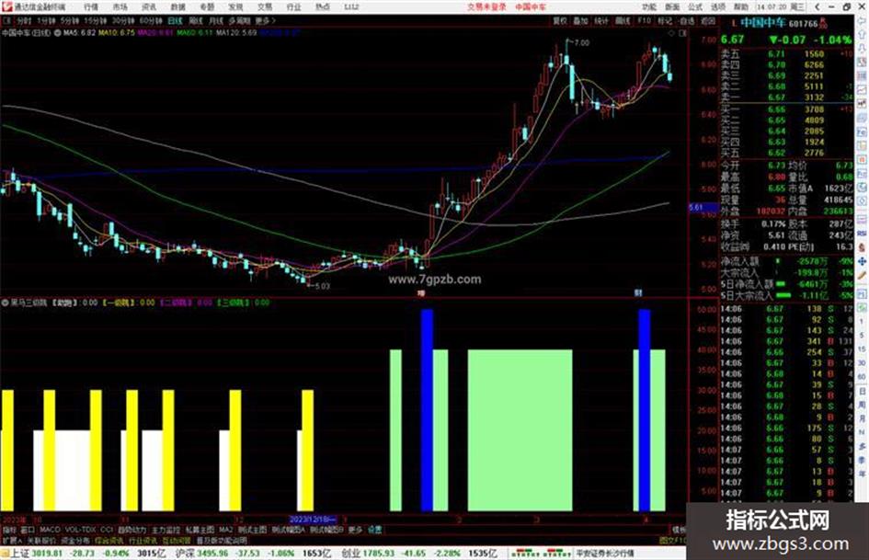
Task: Click the 买一 bid price row
Action: (786, 109)
